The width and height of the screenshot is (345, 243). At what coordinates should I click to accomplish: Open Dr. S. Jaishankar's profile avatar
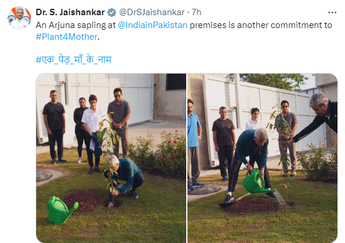(19, 18)
